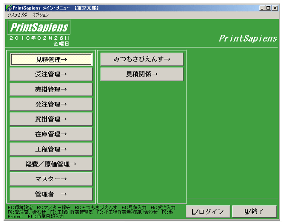Image resolution: width=282 pixels, height=222 pixels.
Task: Click the F5:受注入力 shortcut text
Action: 163,208
